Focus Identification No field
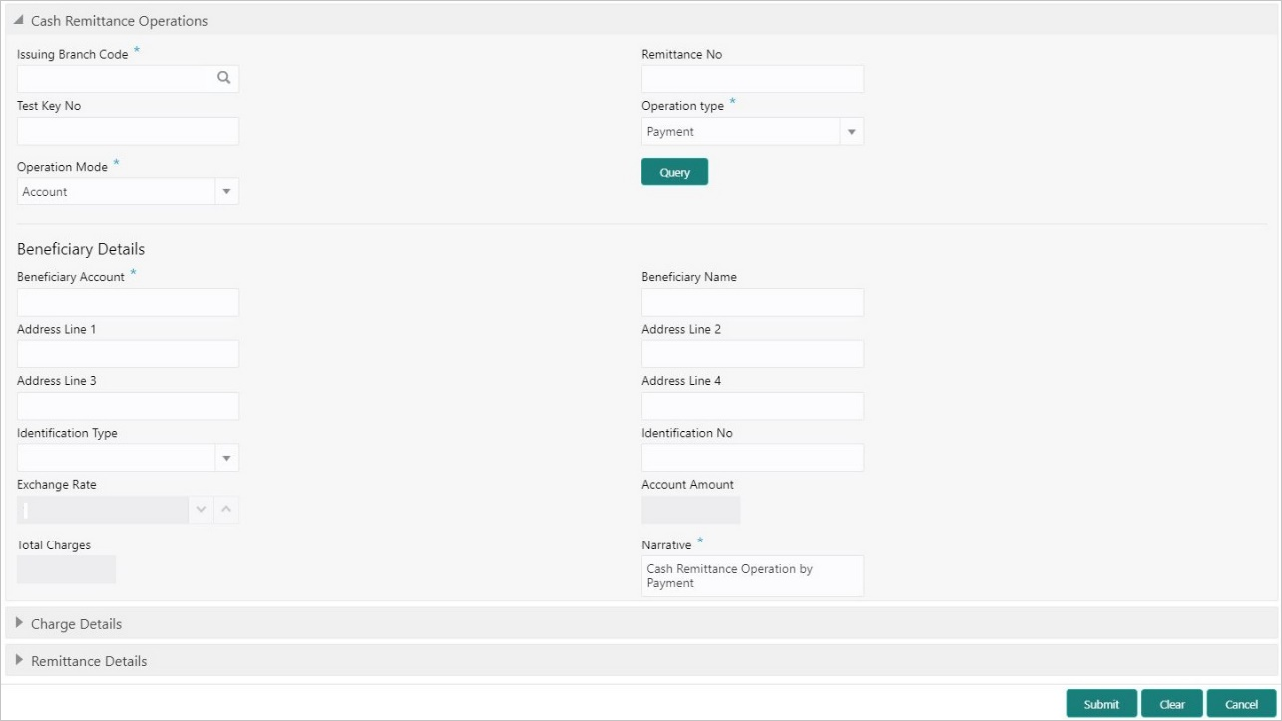This screenshot has width=1282, height=721. (x=752, y=458)
